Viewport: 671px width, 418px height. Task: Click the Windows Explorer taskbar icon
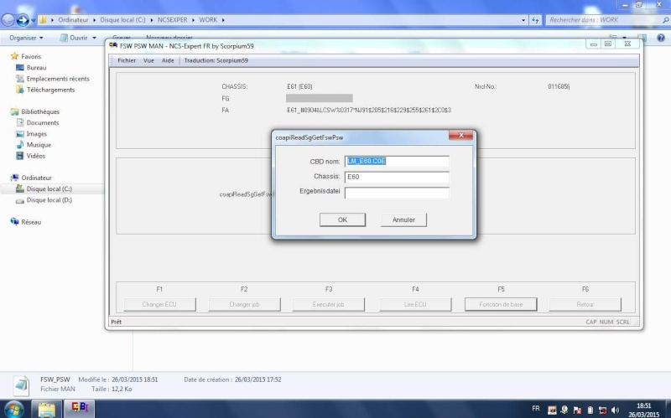pos(47,409)
